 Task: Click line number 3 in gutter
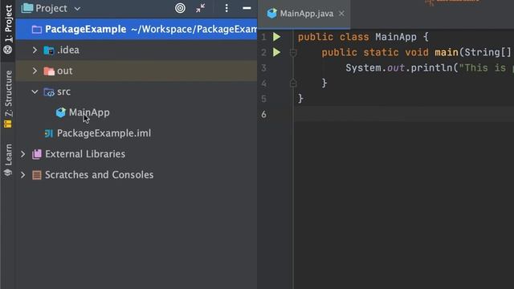[x=264, y=67]
